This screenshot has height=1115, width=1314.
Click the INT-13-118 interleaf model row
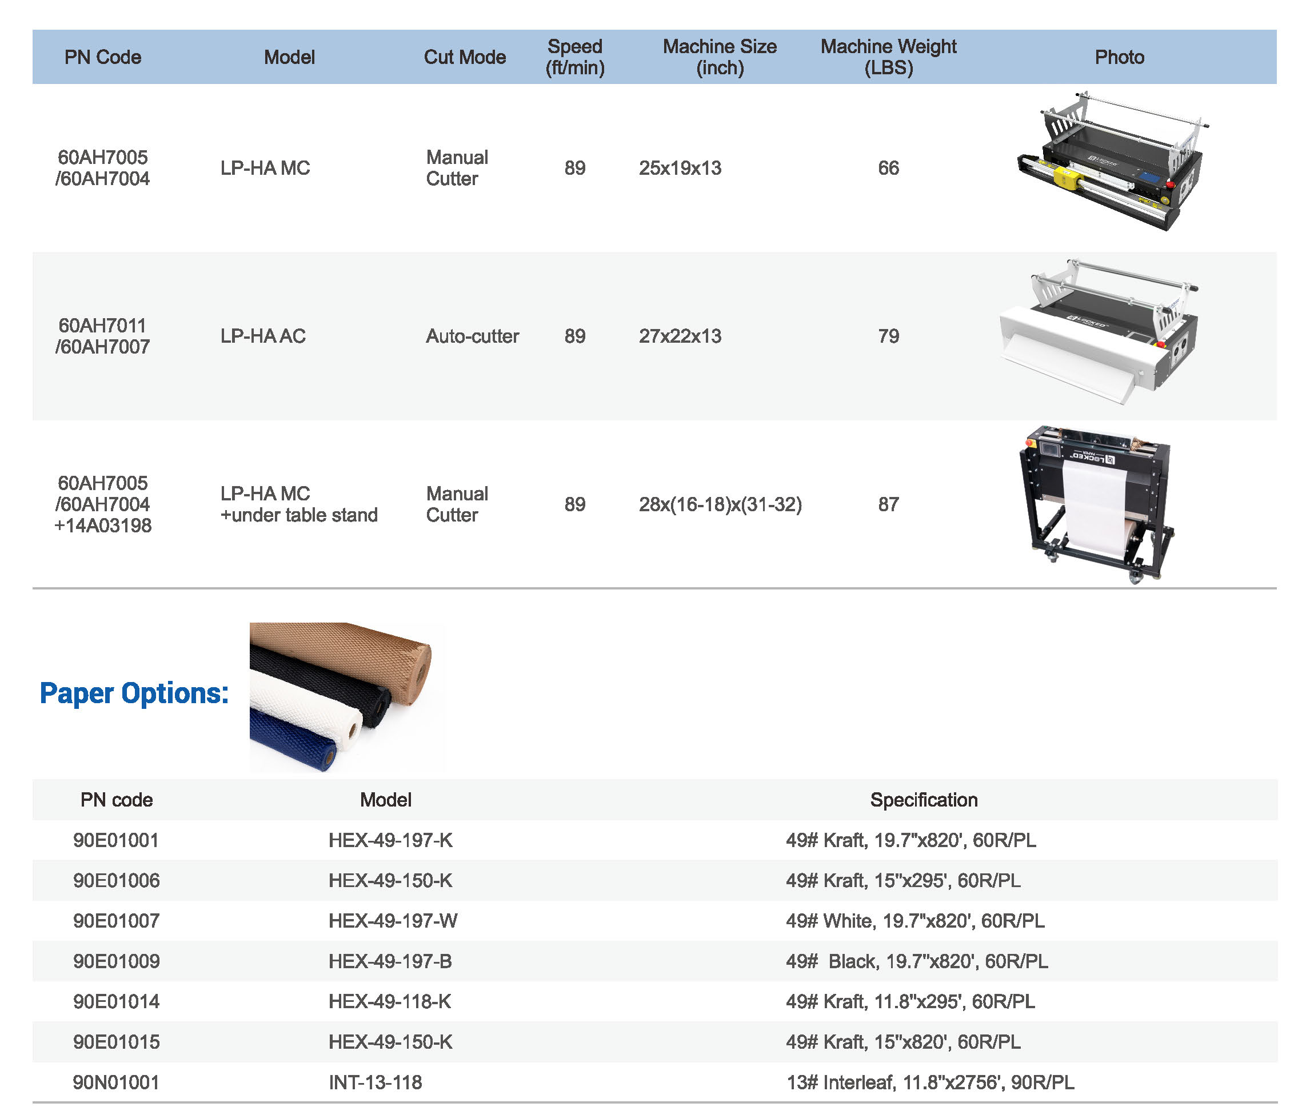[x=377, y=1082]
